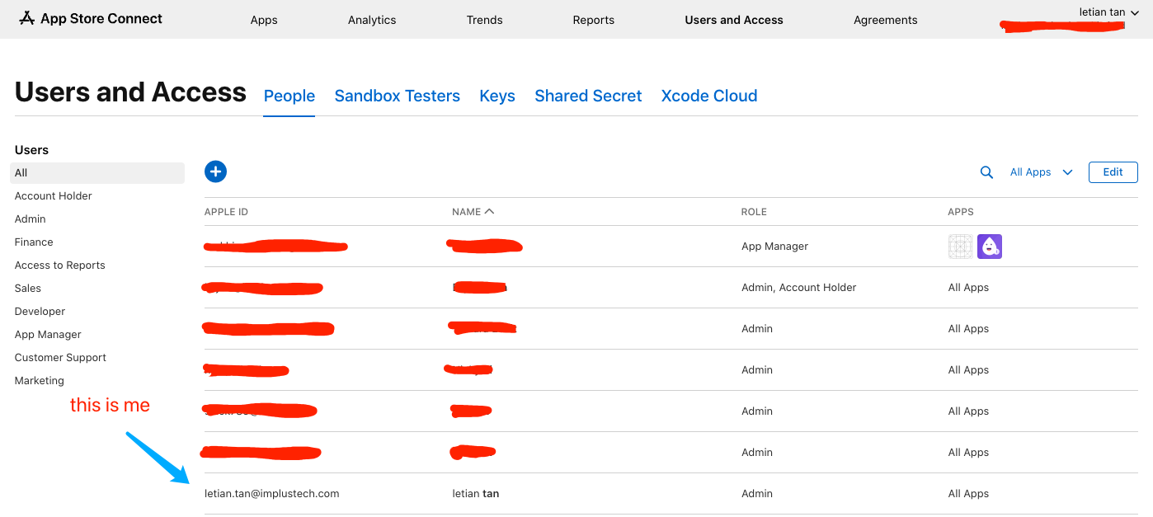Switch to the Shared Secret tab
The image size is (1153, 517).
[588, 96]
